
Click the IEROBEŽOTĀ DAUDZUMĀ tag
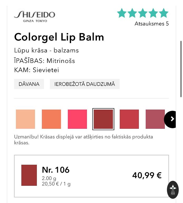click(x=85, y=84)
